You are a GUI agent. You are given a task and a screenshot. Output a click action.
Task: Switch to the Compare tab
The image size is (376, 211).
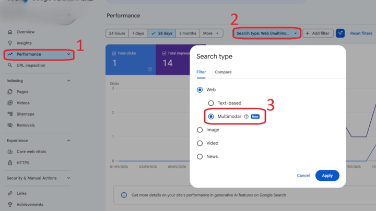(x=223, y=72)
